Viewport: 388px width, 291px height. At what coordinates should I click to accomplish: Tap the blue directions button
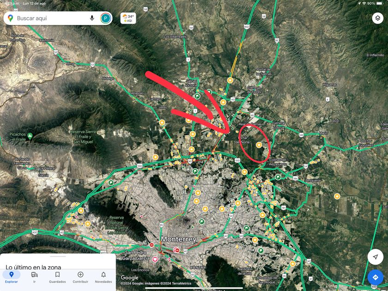[x=376, y=278]
